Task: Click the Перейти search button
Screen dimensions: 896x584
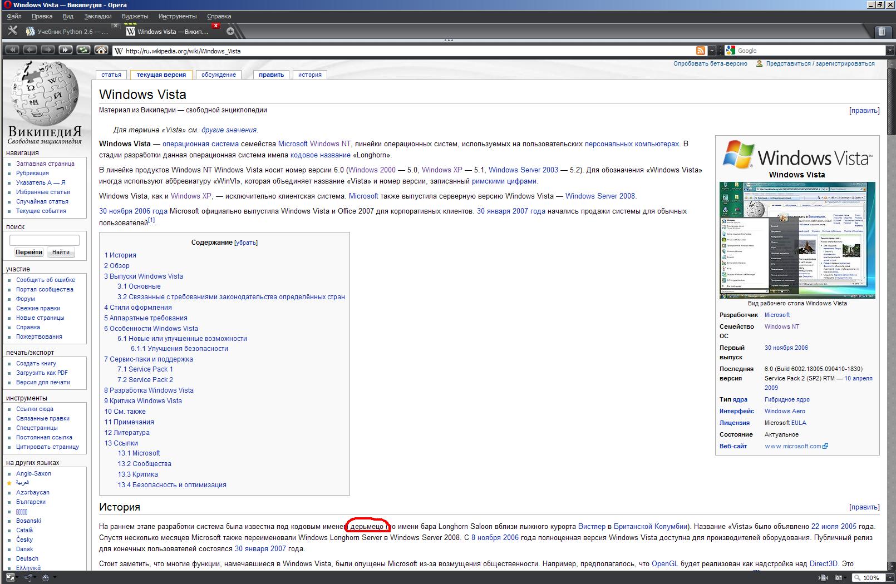Action: pyautogui.click(x=29, y=252)
